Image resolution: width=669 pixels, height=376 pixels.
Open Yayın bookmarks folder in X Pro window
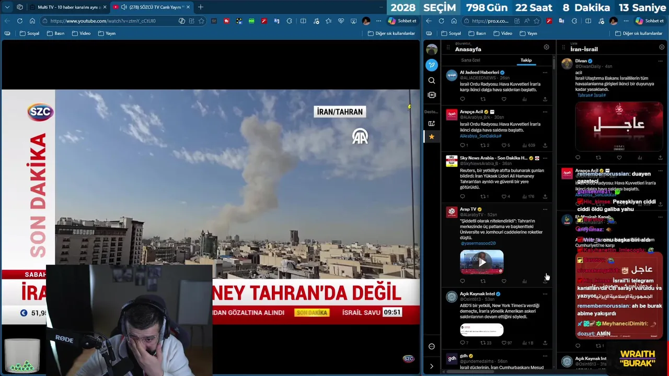click(528, 33)
